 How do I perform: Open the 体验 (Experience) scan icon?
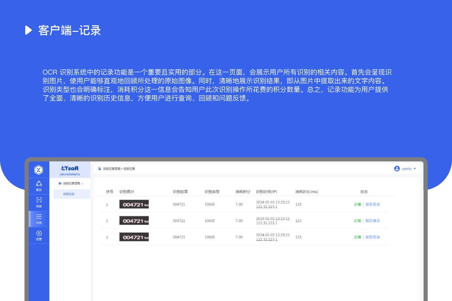point(39,200)
